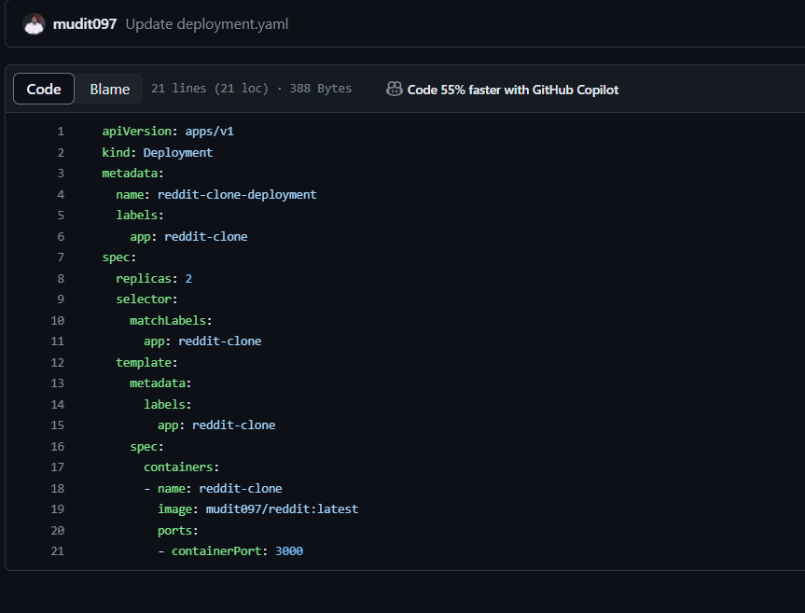The width and height of the screenshot is (805, 613).
Task: Click container name "reddit-clone" on line 18
Action: 241,489
